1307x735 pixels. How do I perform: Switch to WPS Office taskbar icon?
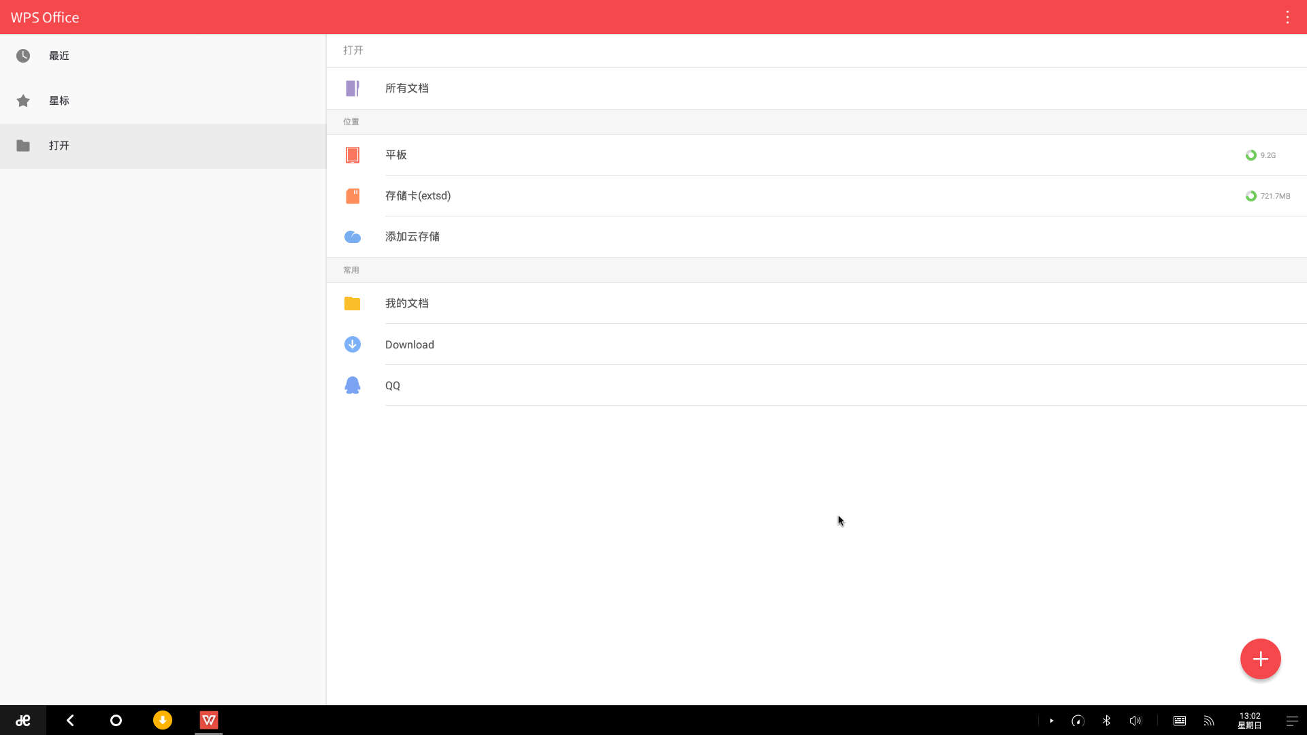[209, 720]
